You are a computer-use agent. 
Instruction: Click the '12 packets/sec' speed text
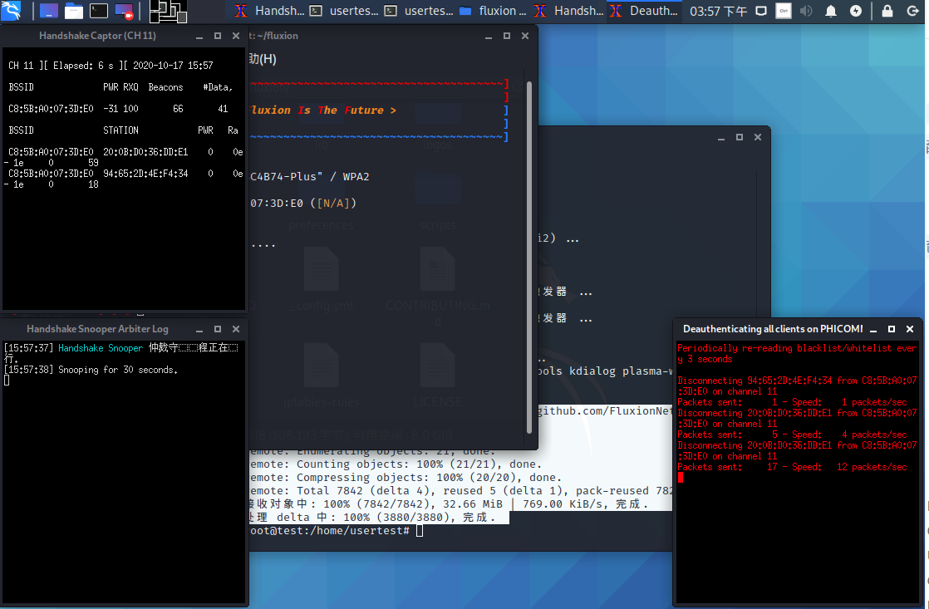[872, 467]
